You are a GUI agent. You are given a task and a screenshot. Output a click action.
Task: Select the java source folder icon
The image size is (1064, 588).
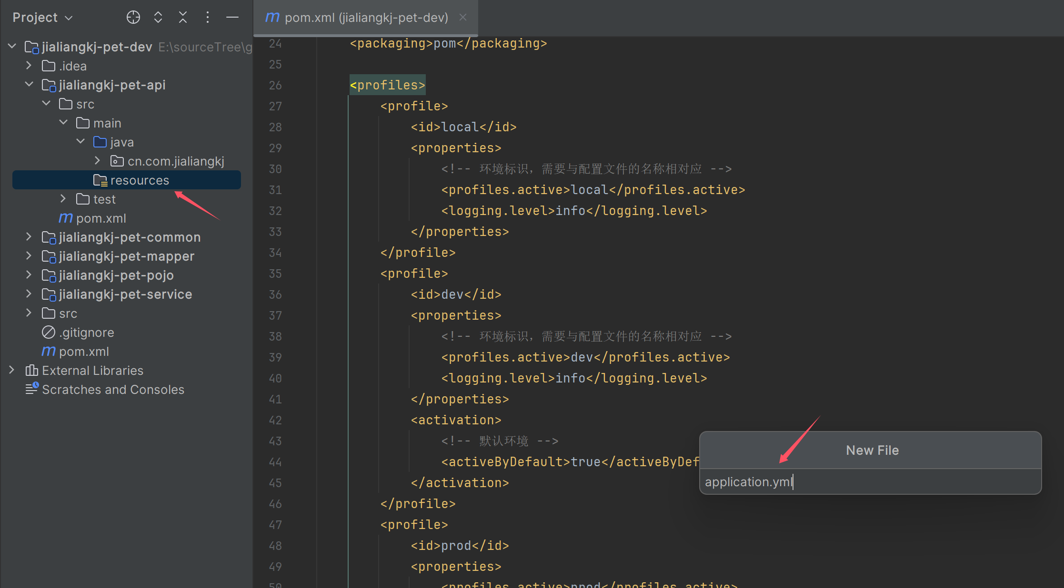pyautogui.click(x=100, y=142)
